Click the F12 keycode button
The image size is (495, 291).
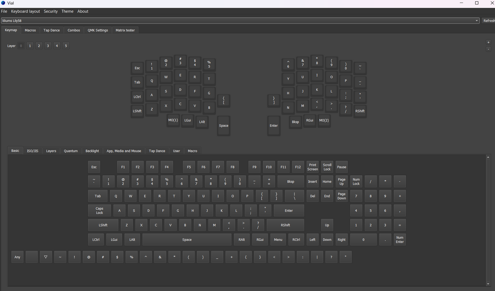[298, 167]
